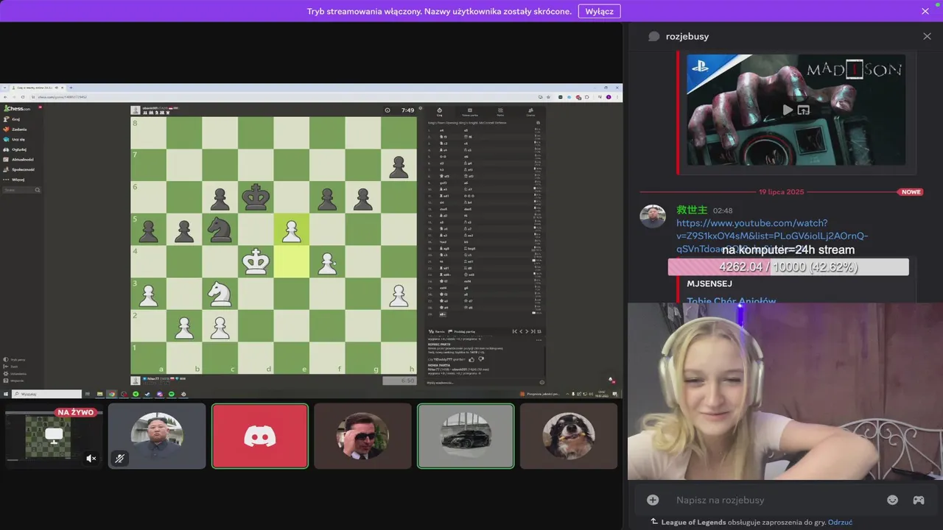943x530 pixels.
Task: Click the black knight on c5
Action: [x=220, y=230]
